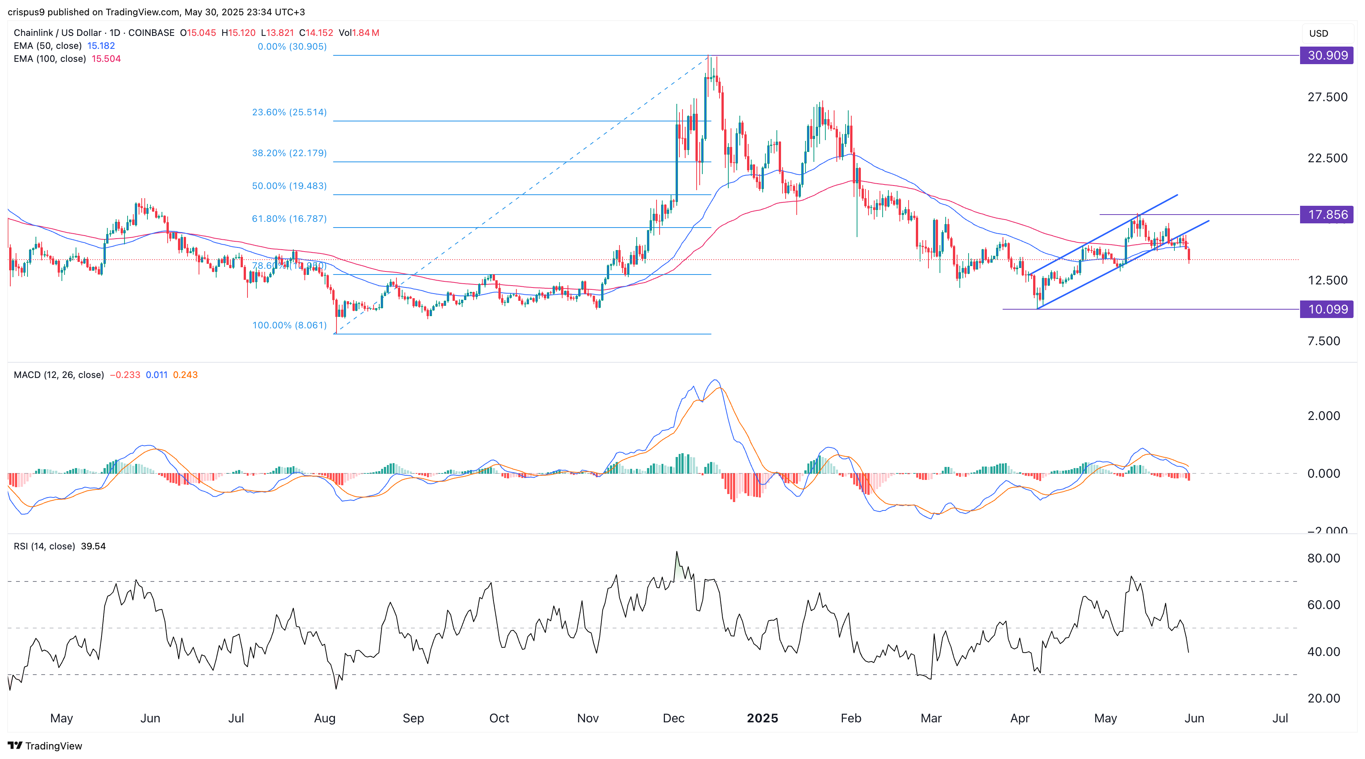Click the MACD (12, 26, close) legend

(105, 375)
